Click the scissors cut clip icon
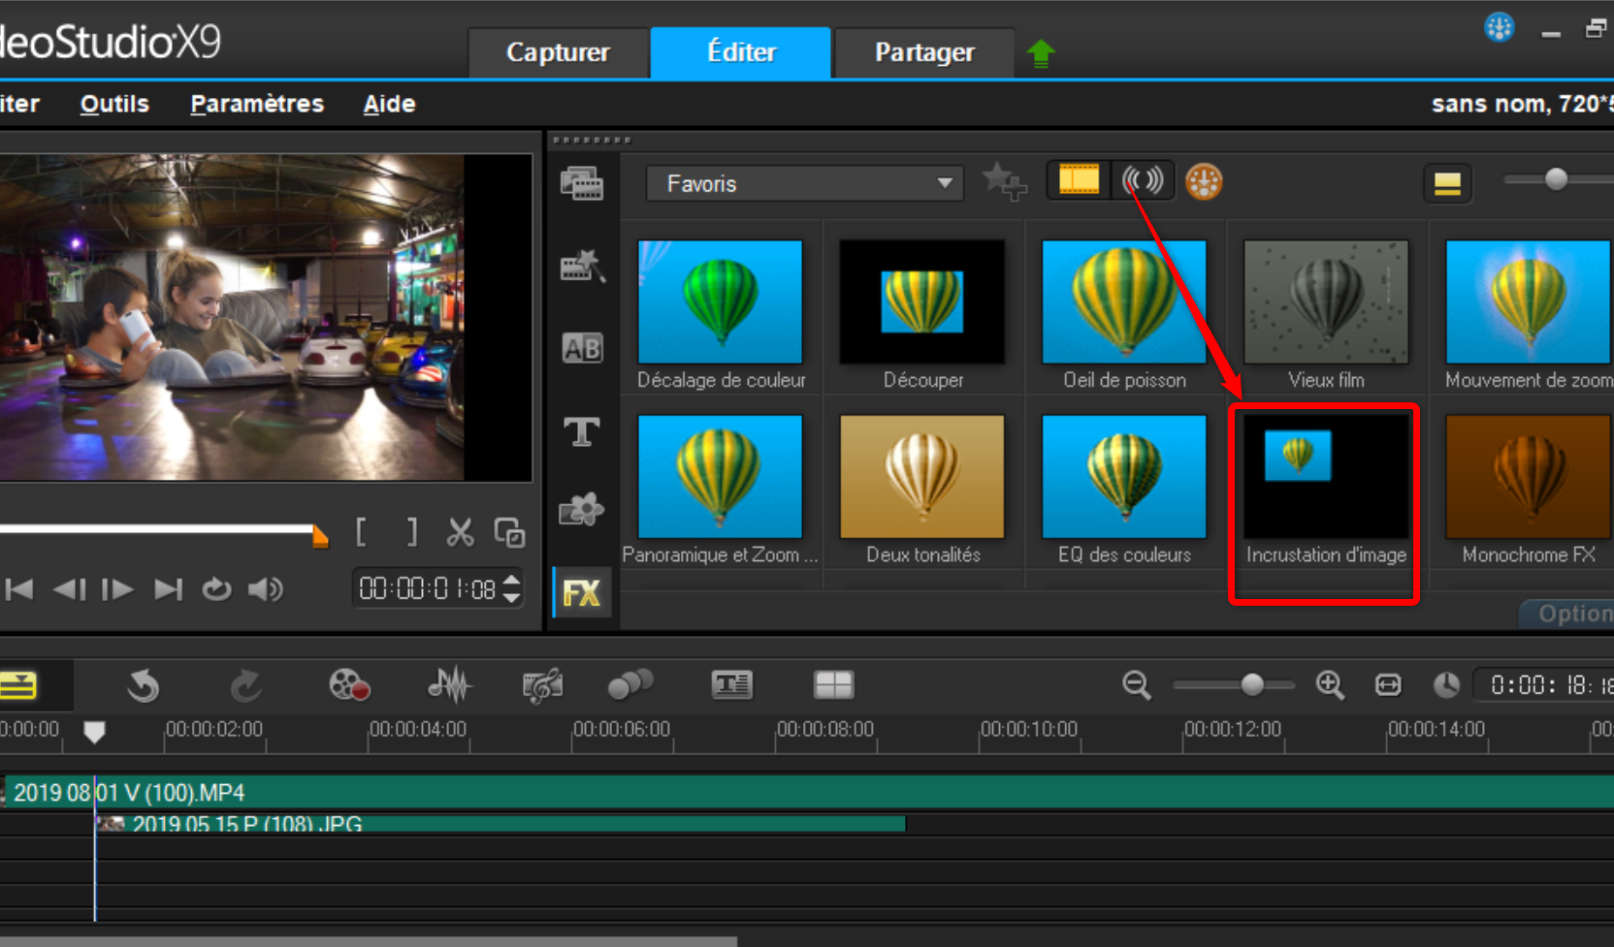This screenshot has height=947, width=1614. (x=460, y=532)
